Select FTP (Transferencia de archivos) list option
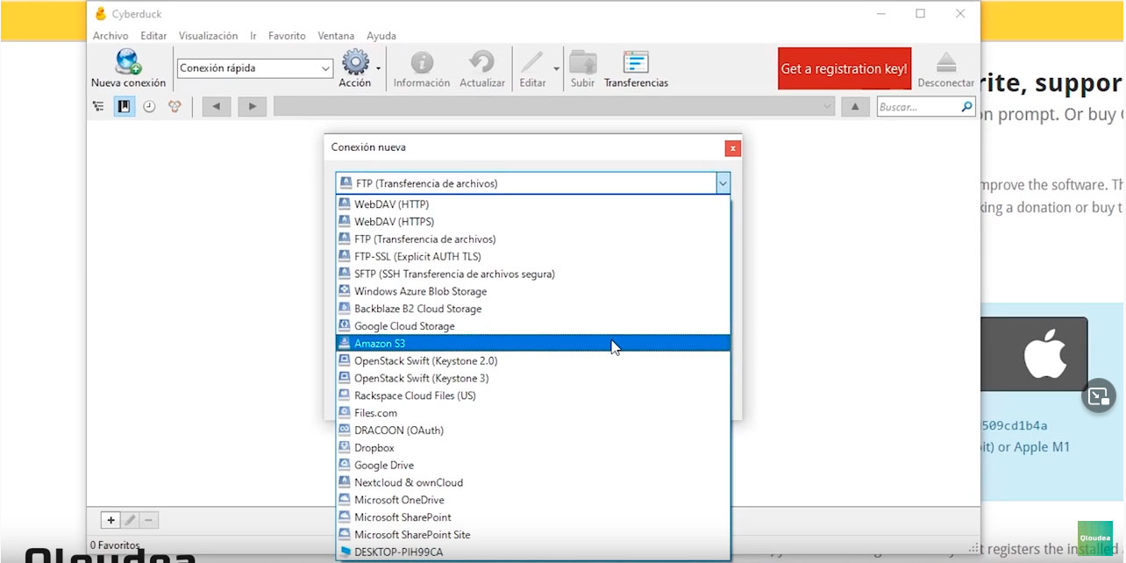The height and width of the screenshot is (563, 1126). click(533, 239)
